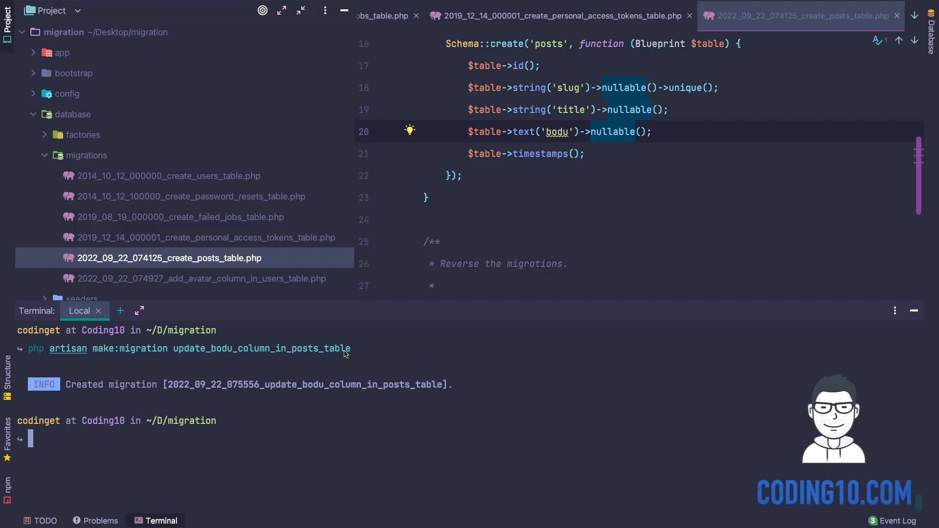
Task: Open the Problems tool window
Action: tap(95, 521)
